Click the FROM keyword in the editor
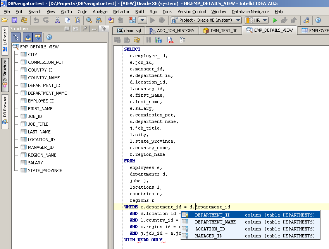This screenshot has height=249, width=329. (130, 161)
